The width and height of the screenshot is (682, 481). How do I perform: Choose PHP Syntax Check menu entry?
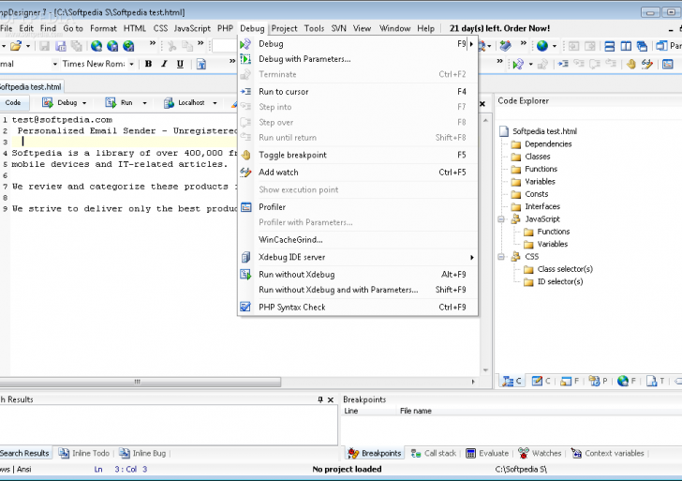(291, 307)
